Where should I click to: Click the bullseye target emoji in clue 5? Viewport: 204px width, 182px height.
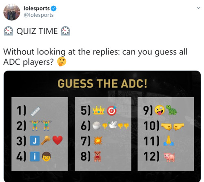click(x=112, y=110)
